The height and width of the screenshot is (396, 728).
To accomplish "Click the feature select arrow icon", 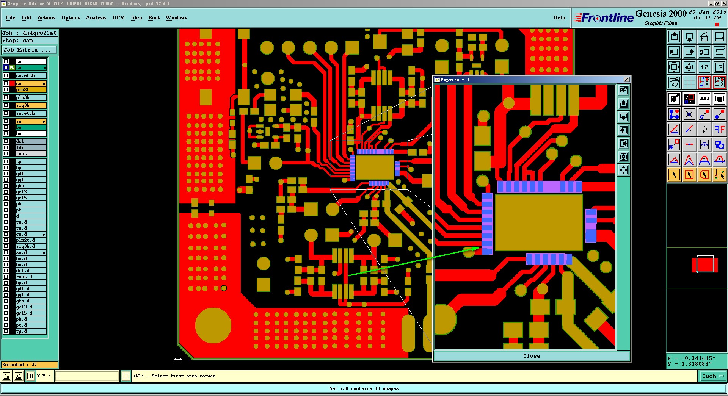I will [674, 99].
